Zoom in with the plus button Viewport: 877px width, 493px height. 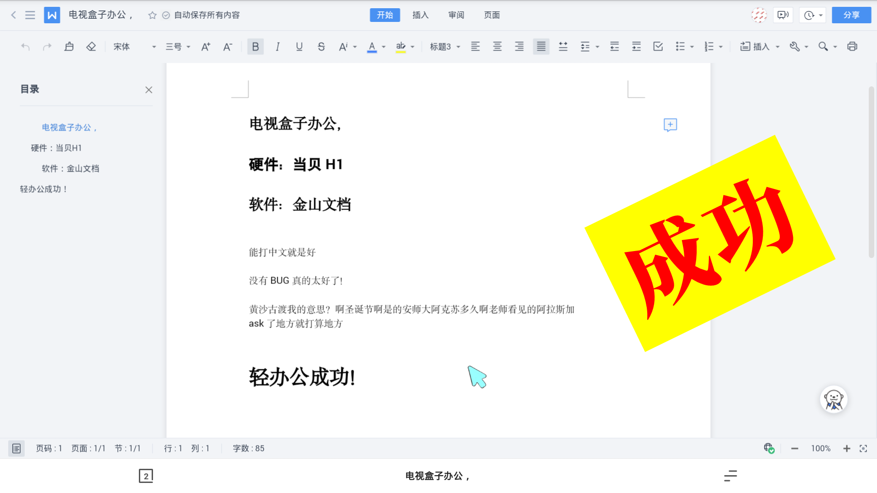tap(846, 449)
